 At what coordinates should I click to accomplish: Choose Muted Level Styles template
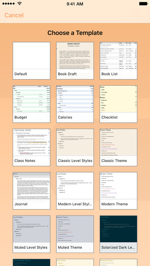[31, 234]
